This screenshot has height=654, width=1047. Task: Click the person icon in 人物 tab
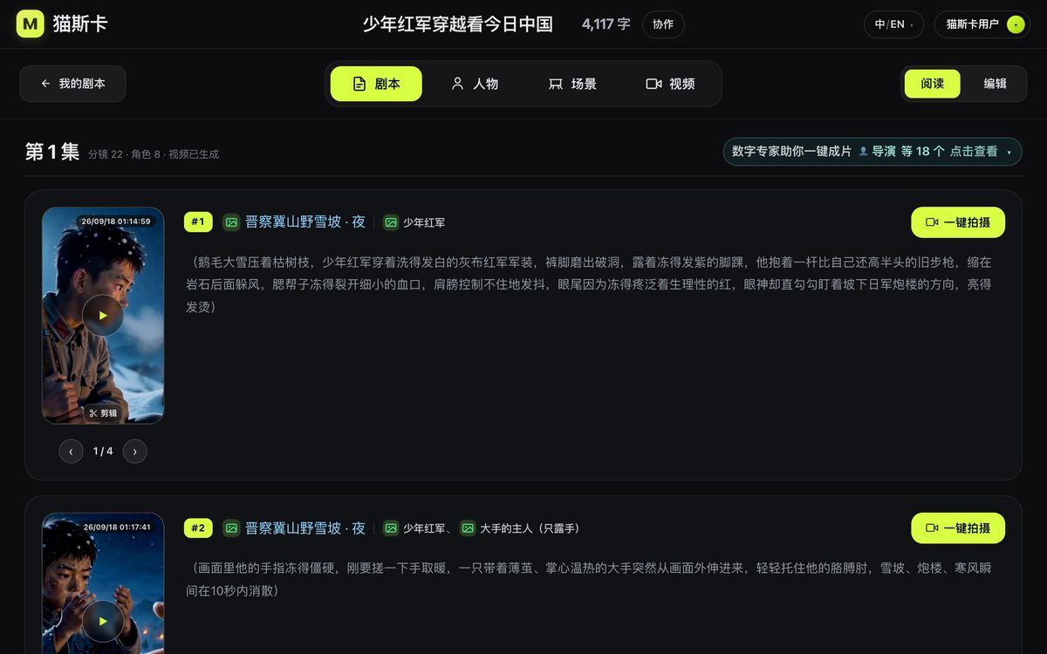click(x=457, y=84)
